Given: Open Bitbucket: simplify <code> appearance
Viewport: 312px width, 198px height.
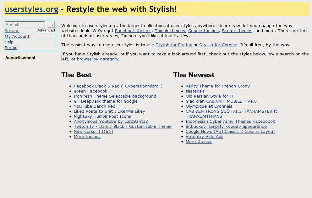Looking at the screenshot, I should (226, 127).
